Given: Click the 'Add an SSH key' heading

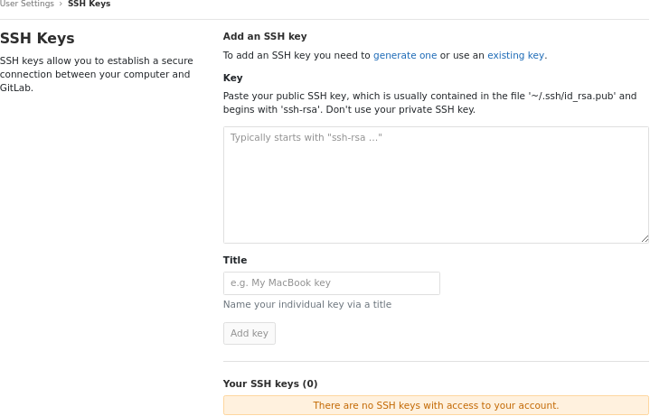Looking at the screenshot, I should [265, 36].
